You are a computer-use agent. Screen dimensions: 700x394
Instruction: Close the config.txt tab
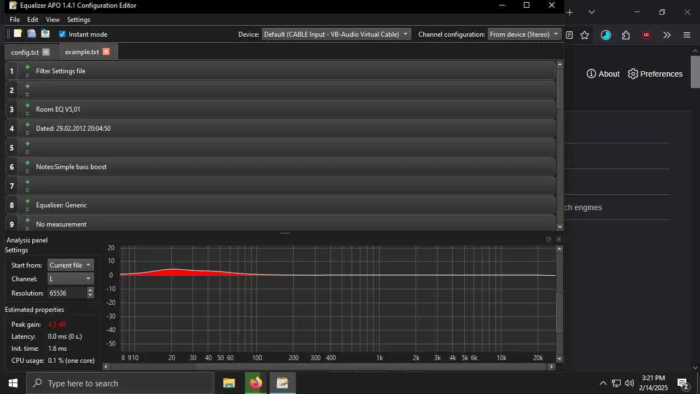[x=46, y=52]
